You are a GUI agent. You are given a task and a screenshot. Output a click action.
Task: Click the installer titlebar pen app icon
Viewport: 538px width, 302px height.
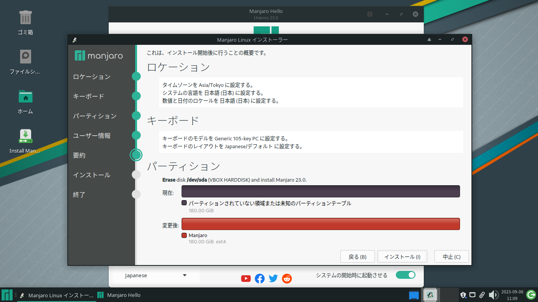click(x=74, y=40)
